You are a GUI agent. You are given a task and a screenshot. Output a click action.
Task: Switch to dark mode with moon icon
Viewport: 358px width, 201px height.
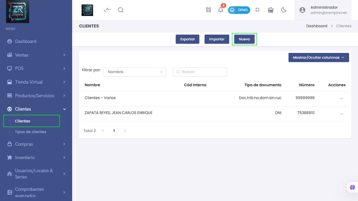(284, 10)
